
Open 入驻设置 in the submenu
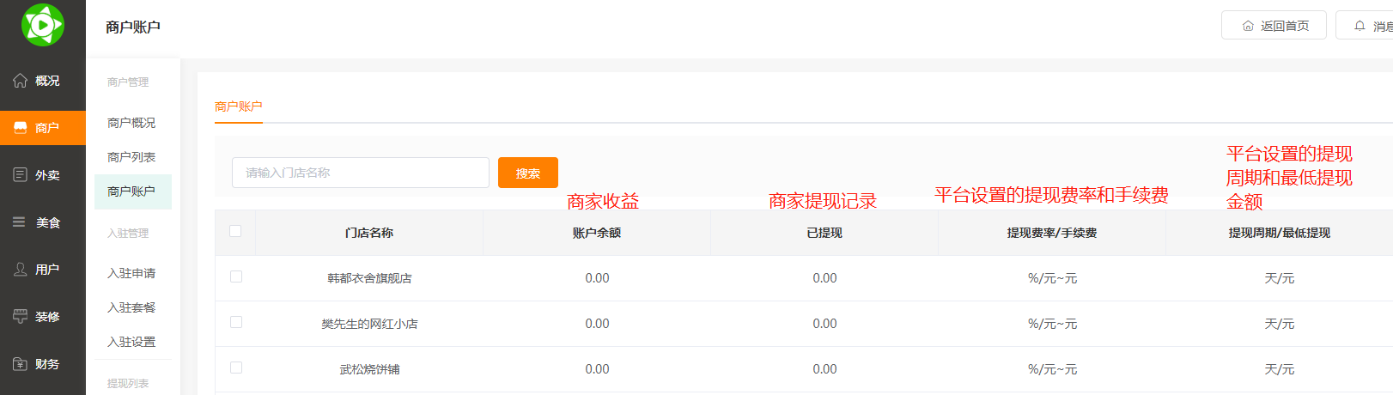[131, 342]
